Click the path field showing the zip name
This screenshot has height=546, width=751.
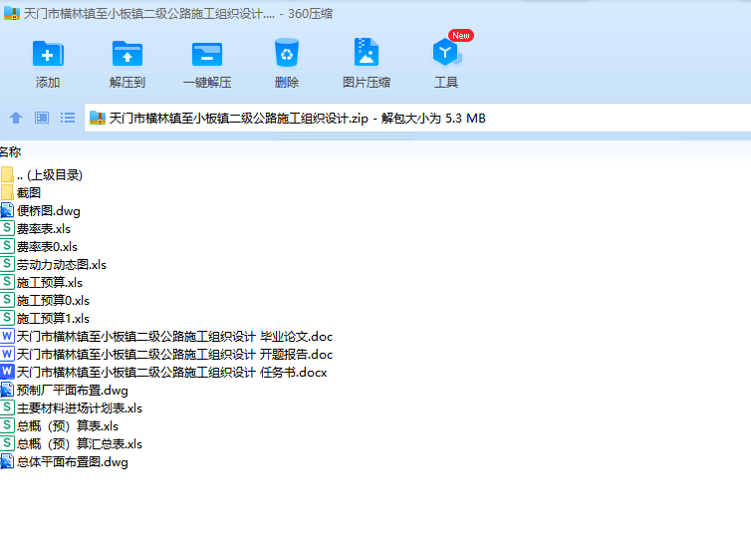click(417, 118)
